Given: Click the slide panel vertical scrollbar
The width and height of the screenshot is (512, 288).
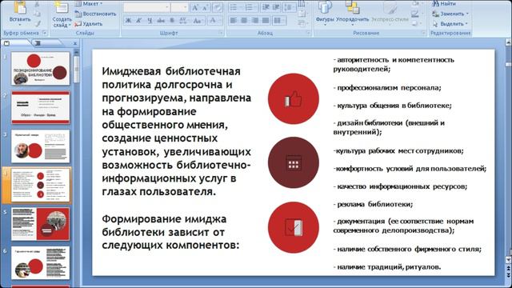Looking at the screenshot, I should 77,70.
